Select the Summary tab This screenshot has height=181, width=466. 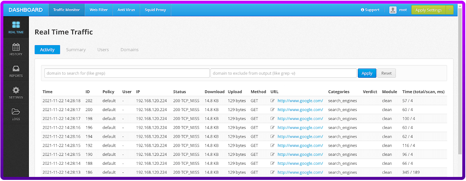click(x=76, y=50)
